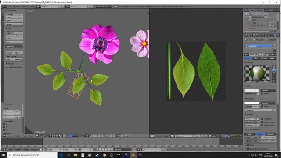
Task: Browse image icon in UV editor header
Action: tap(172, 136)
